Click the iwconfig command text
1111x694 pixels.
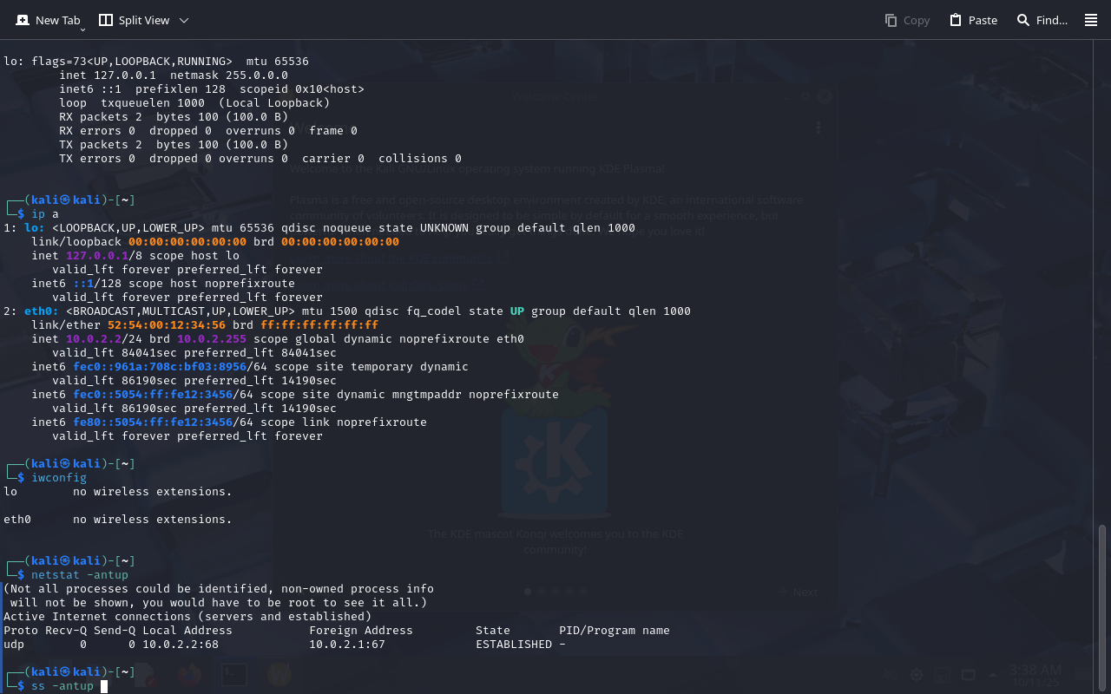[x=58, y=478]
